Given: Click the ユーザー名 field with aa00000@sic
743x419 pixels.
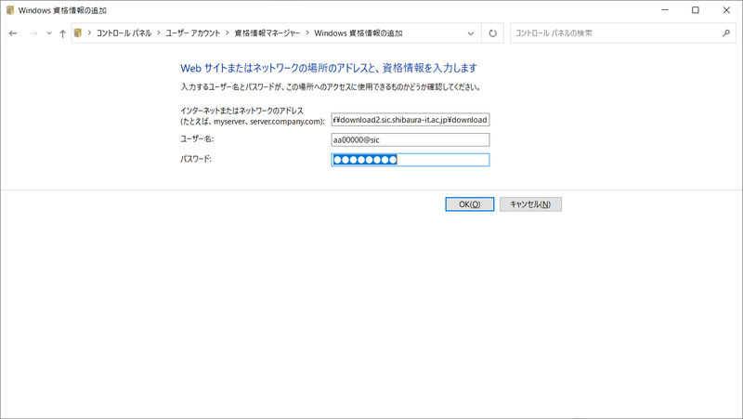Looking at the screenshot, I should click(411, 140).
